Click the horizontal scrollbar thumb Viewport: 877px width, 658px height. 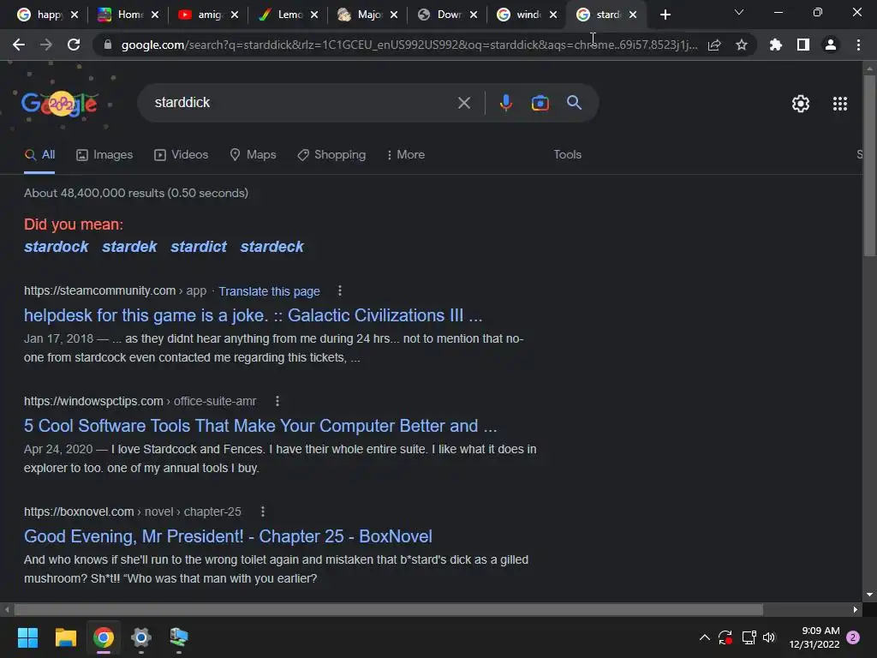point(388,609)
